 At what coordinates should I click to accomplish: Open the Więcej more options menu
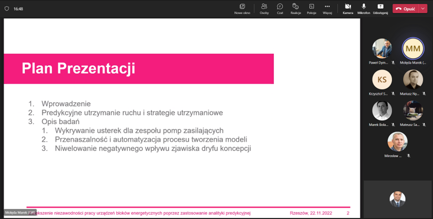coord(327,7)
